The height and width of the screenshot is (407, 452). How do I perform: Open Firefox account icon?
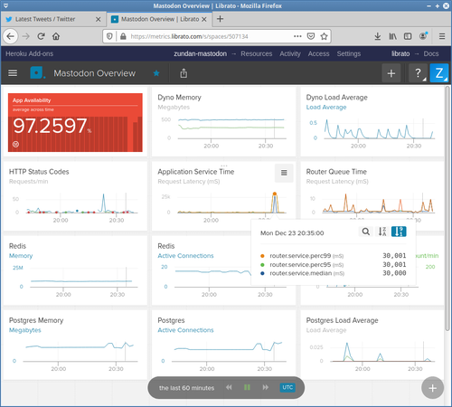point(423,36)
